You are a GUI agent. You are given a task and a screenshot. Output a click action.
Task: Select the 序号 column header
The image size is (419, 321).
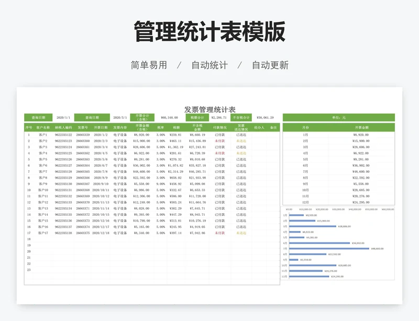29,127
